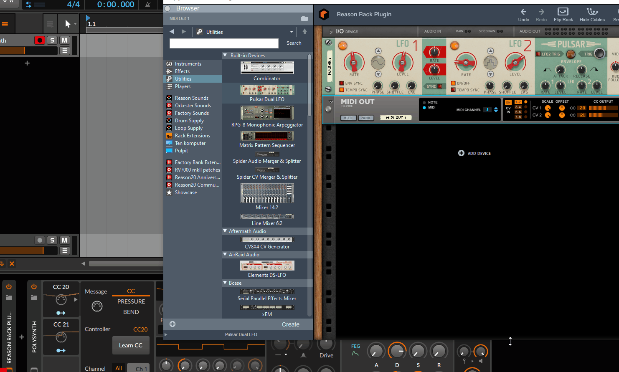Fold the MIDI OUT device

(x=331, y=102)
